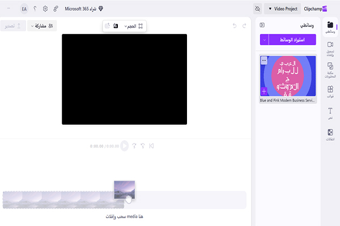The image size is (340, 226).
Task: Click the تصدير export button
Action: tap(13, 26)
